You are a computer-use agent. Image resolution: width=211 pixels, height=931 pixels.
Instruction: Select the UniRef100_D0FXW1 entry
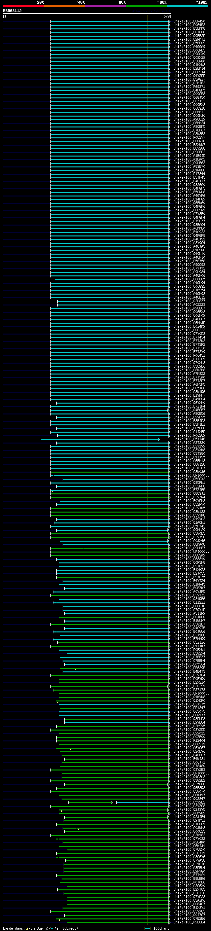pos(189,650)
